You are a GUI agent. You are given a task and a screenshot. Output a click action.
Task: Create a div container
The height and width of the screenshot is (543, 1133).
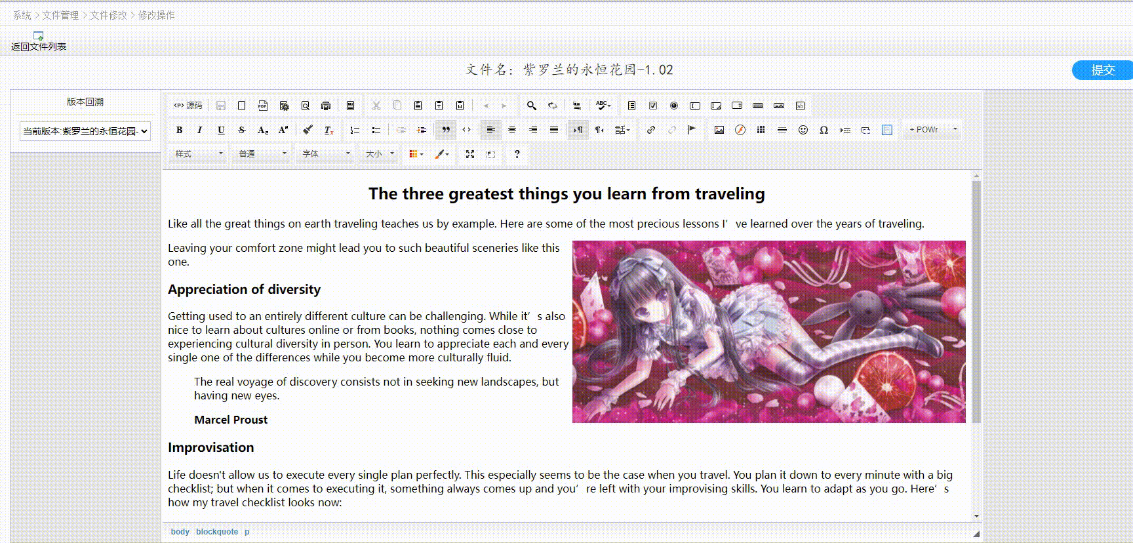(467, 130)
